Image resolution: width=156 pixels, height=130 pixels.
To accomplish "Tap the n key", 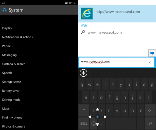I will (133, 110).
